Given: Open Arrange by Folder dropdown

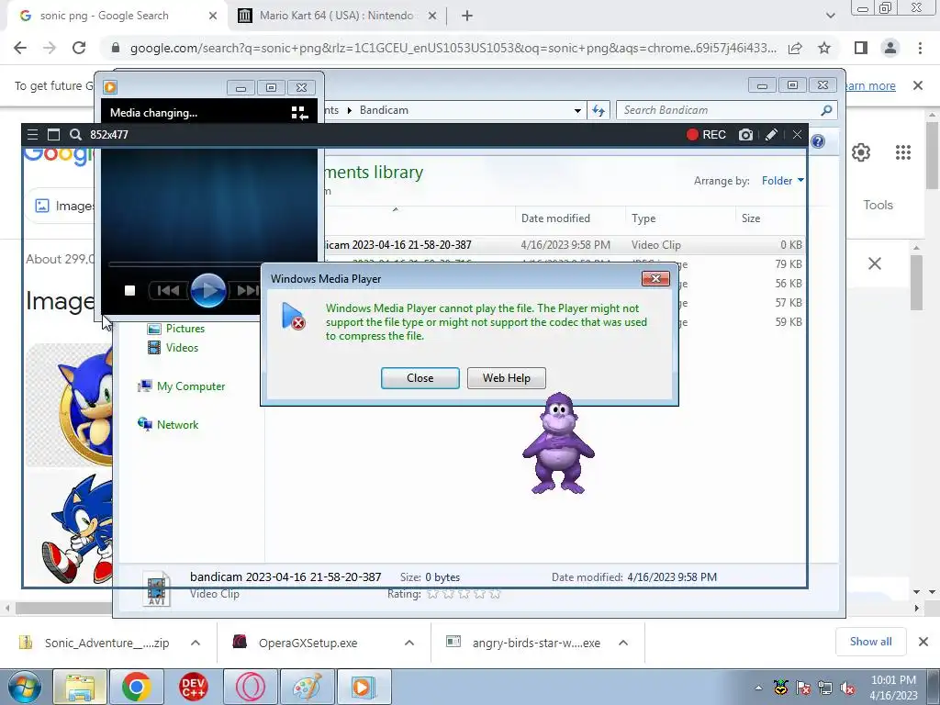Looking at the screenshot, I should 782,181.
